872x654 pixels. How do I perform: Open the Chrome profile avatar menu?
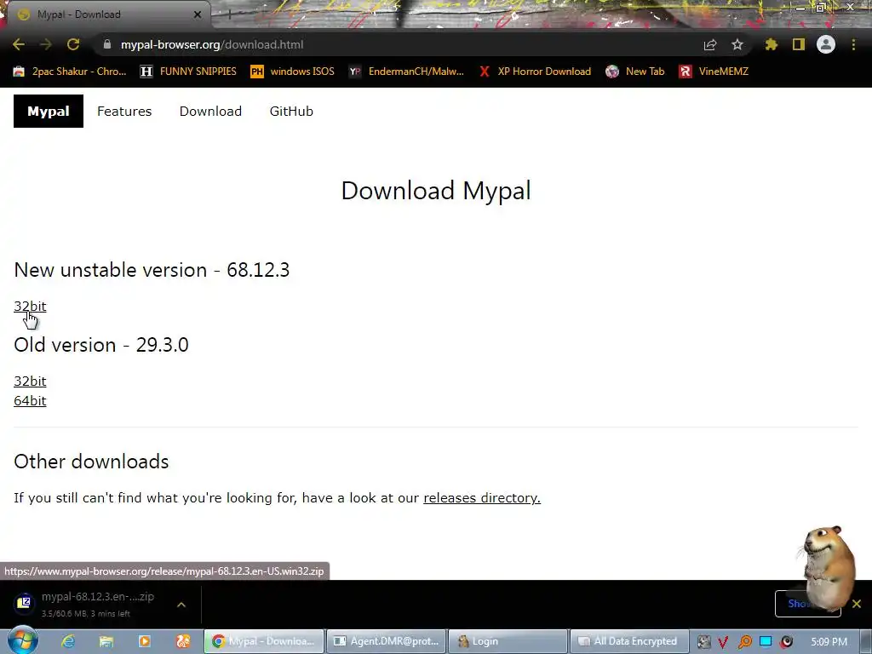(x=826, y=44)
